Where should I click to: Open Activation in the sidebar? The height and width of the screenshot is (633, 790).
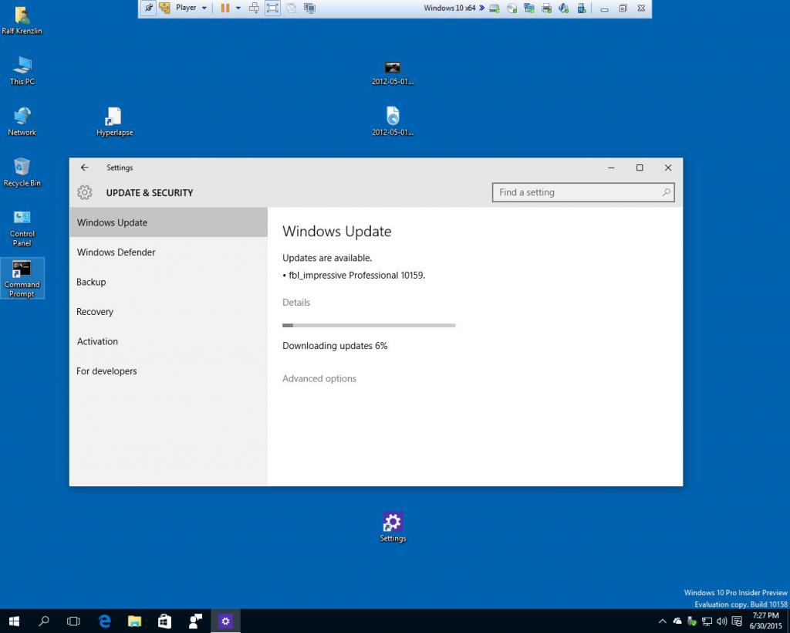coord(168,341)
